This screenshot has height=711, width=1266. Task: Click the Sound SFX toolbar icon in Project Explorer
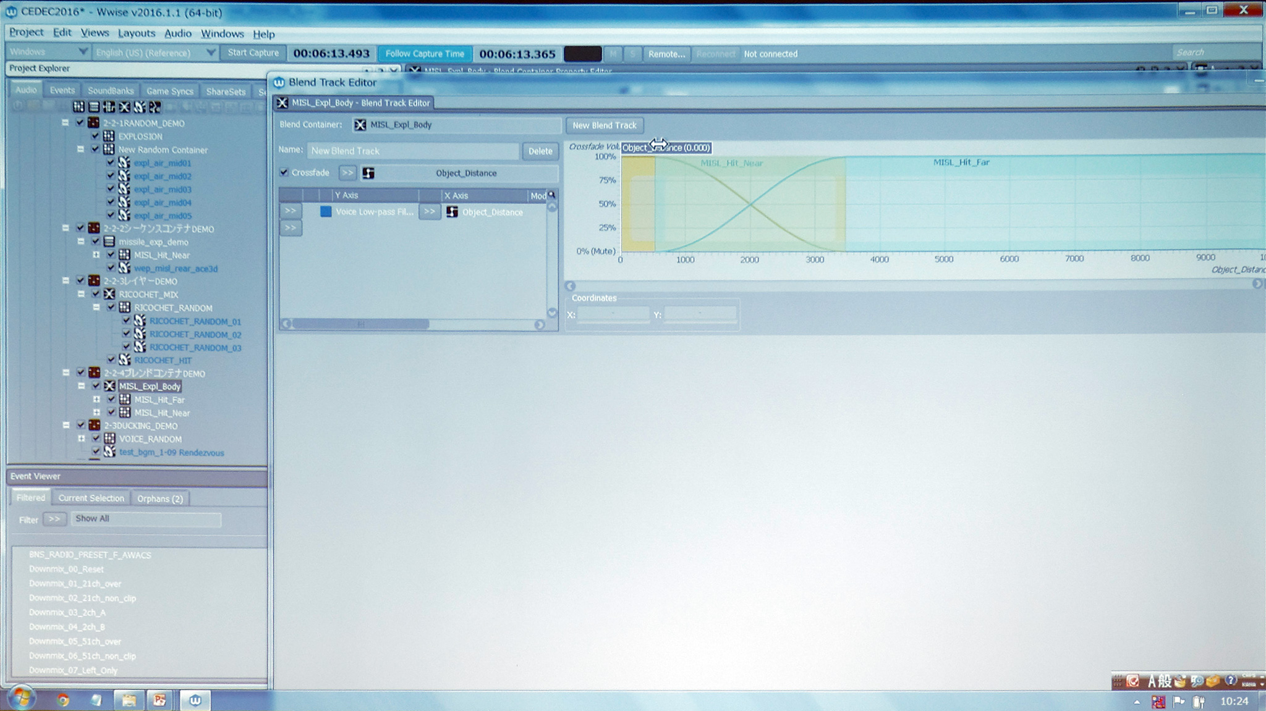click(x=140, y=107)
